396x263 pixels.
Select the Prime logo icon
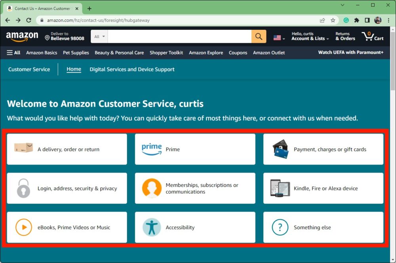(x=151, y=149)
